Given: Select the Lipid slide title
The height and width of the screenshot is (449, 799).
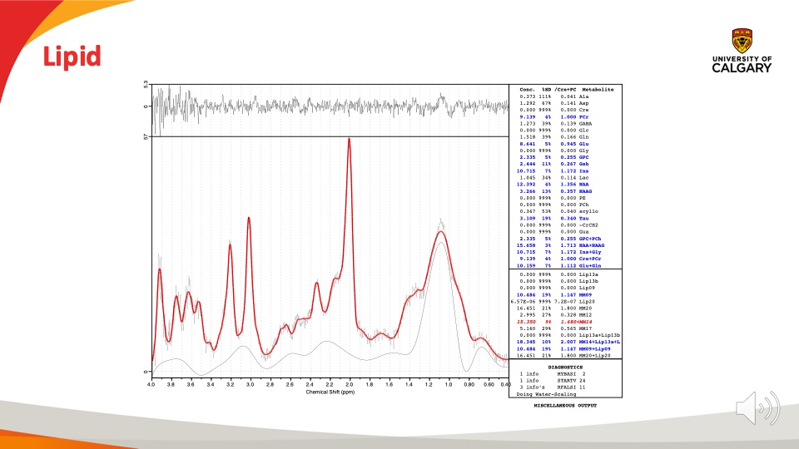Looking at the screenshot, I should (72, 57).
